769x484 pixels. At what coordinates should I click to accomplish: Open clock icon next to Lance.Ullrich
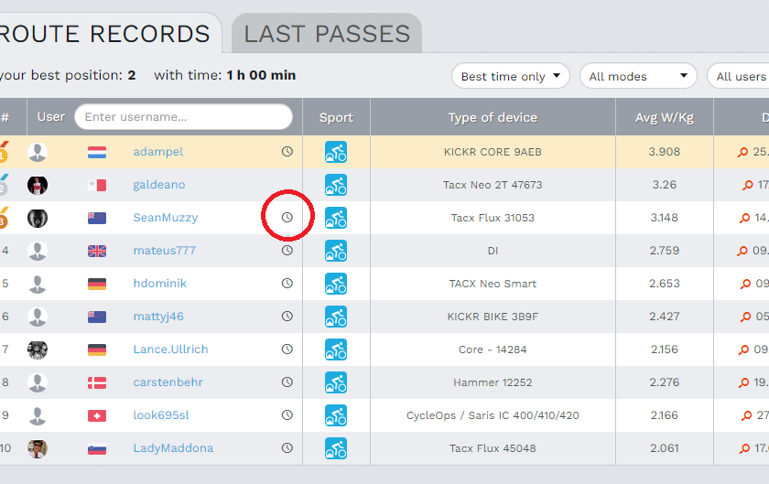[287, 349]
